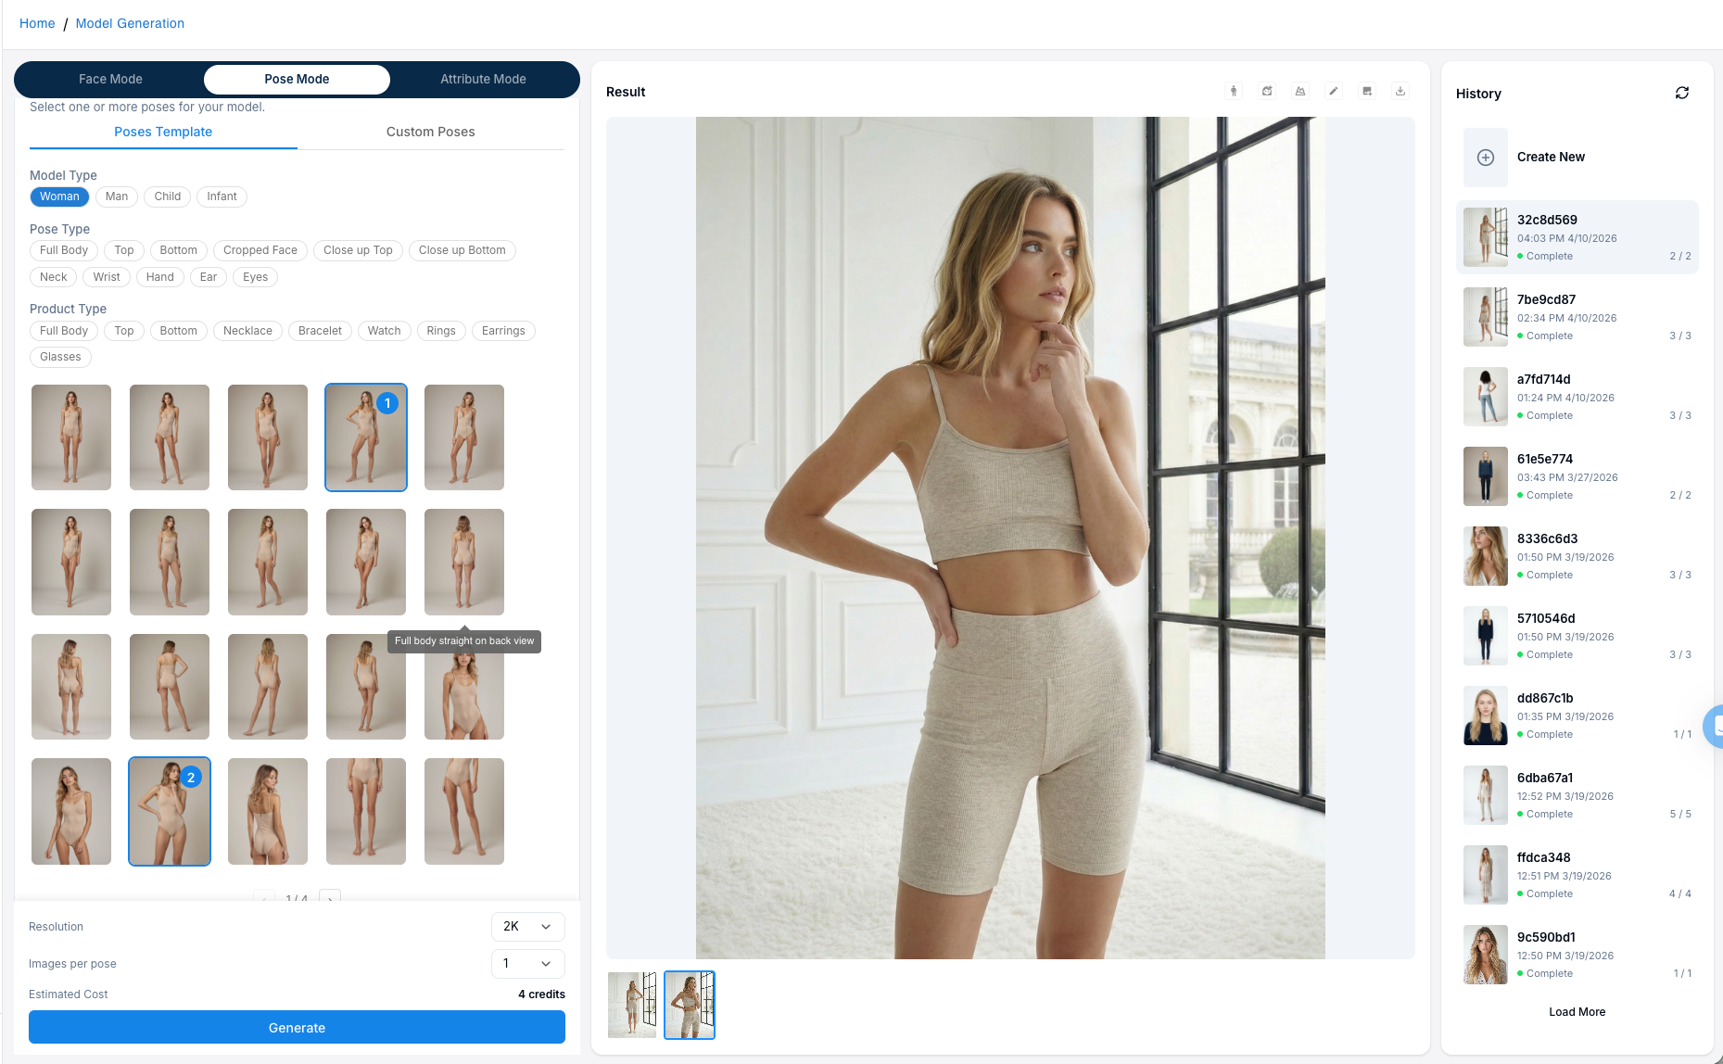
Task: Switch to the Custom Poses tab
Action: click(431, 132)
